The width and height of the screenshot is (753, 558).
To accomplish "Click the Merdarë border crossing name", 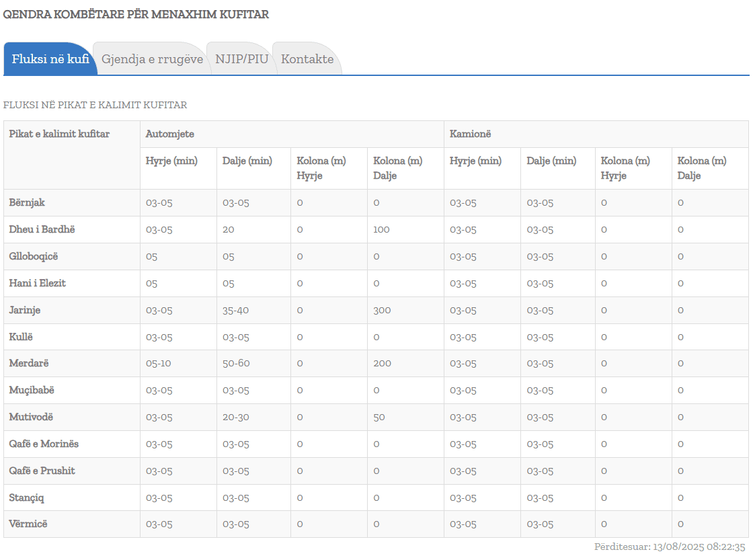I will click(29, 363).
